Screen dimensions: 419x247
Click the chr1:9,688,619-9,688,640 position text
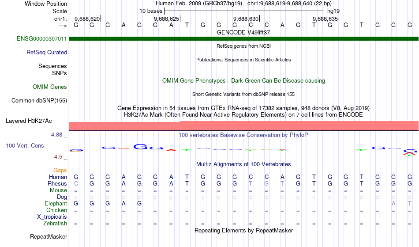tap(289, 4)
